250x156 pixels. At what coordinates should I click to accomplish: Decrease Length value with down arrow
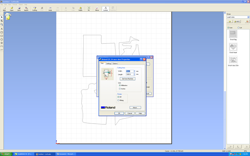pos(135,75)
